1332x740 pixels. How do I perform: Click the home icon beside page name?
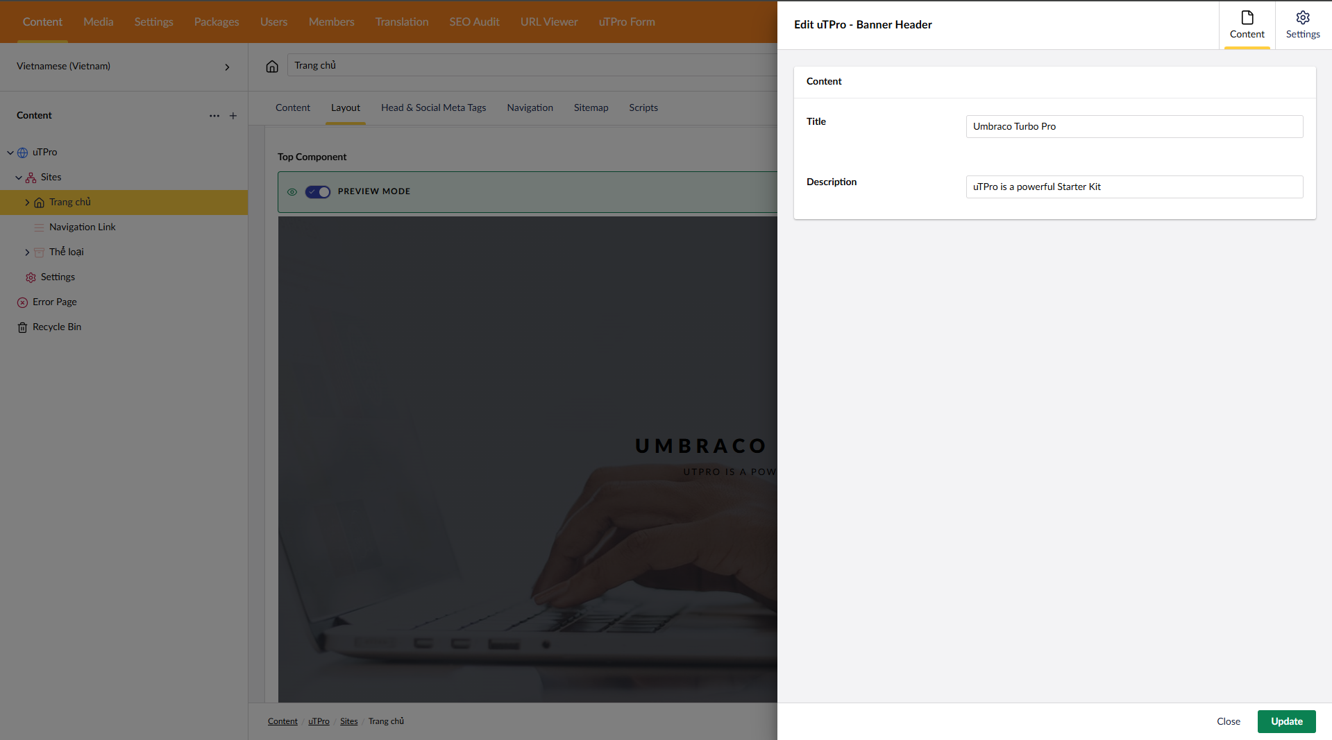[x=272, y=66]
